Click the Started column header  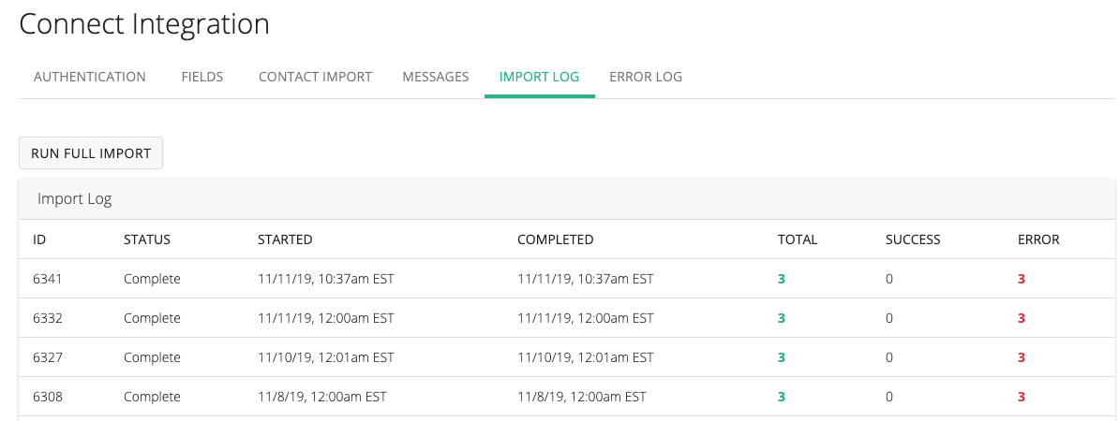[x=285, y=240]
